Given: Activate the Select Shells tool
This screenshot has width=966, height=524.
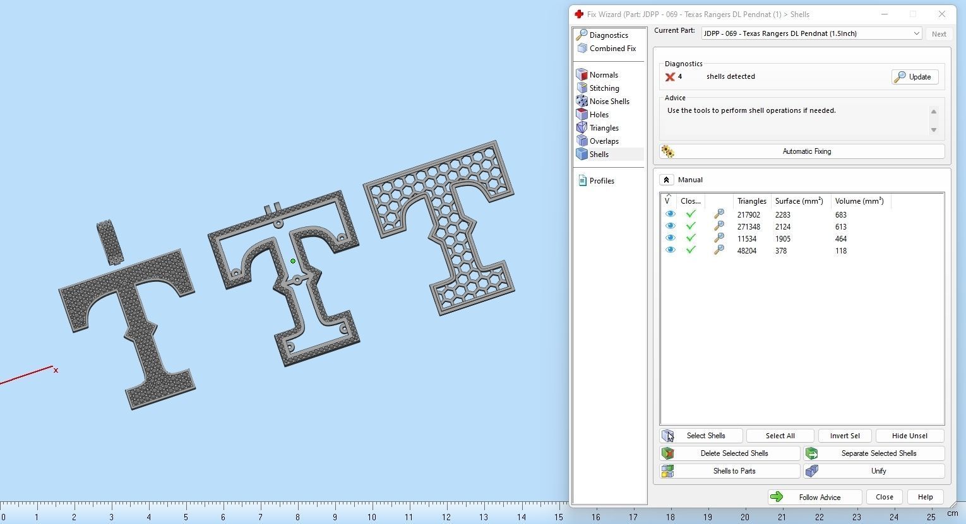Looking at the screenshot, I should (701, 436).
